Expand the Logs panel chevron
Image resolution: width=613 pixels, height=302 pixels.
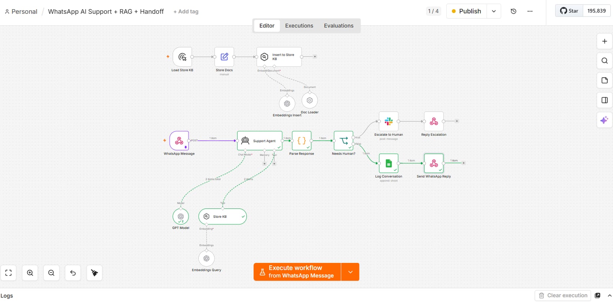pyautogui.click(x=610, y=295)
